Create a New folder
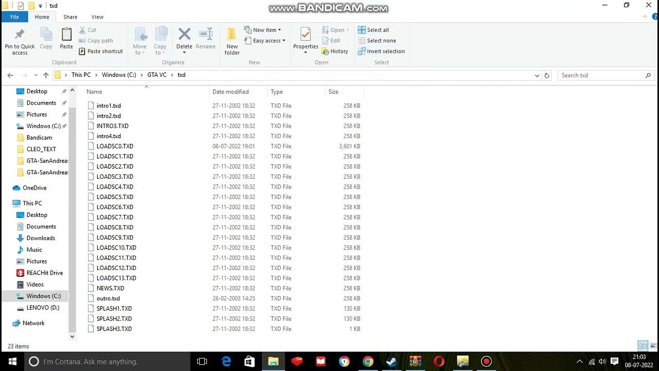The width and height of the screenshot is (659, 371). coord(232,41)
